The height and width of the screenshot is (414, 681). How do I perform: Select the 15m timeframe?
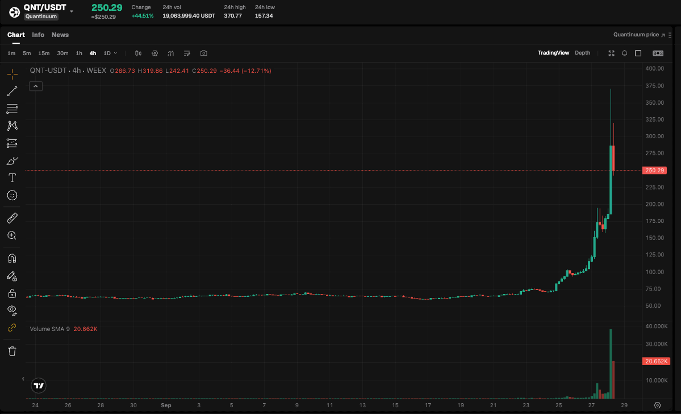tap(44, 53)
